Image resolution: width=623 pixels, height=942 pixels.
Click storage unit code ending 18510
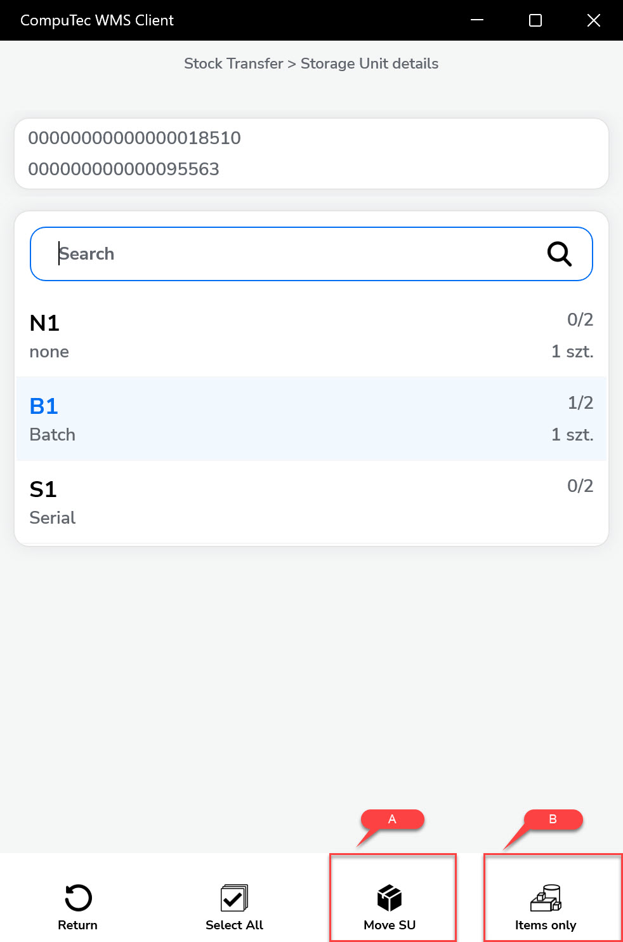(134, 138)
